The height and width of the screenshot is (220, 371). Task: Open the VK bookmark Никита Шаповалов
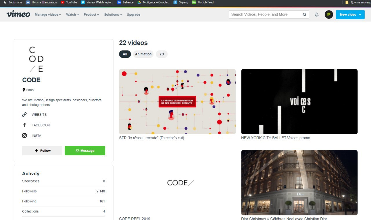(41, 2)
